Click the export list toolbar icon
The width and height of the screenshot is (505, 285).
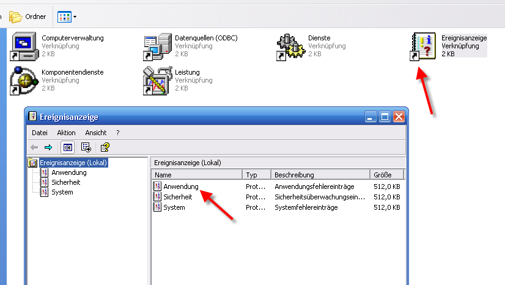pyautogui.click(x=86, y=147)
